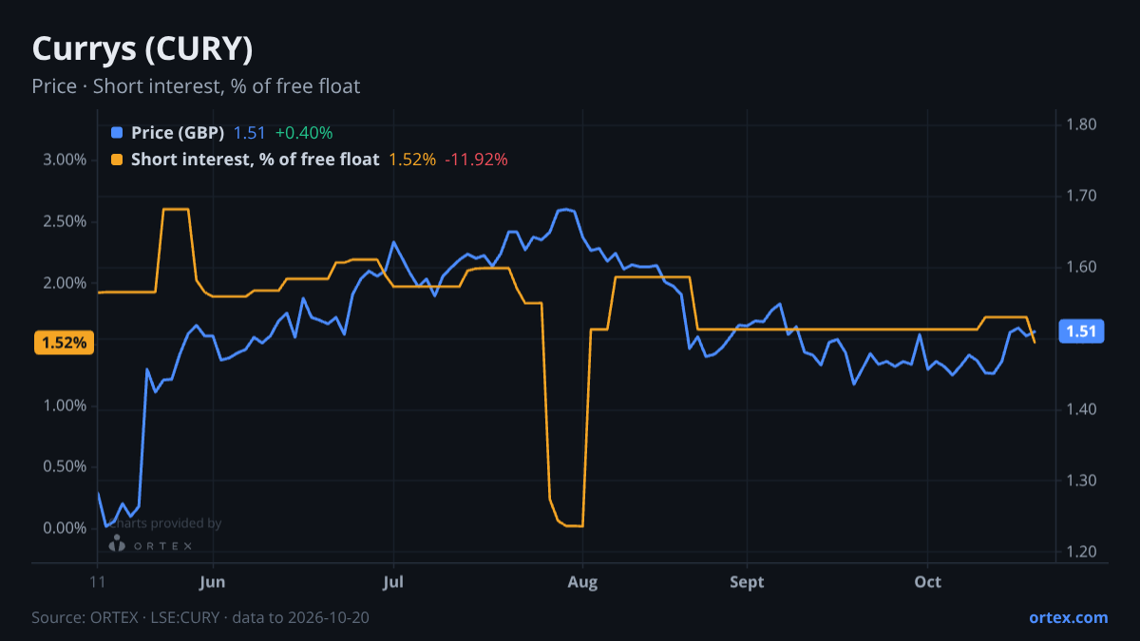Click the Jun label on the time axis
The width and height of the screenshot is (1140, 641).
[214, 581]
